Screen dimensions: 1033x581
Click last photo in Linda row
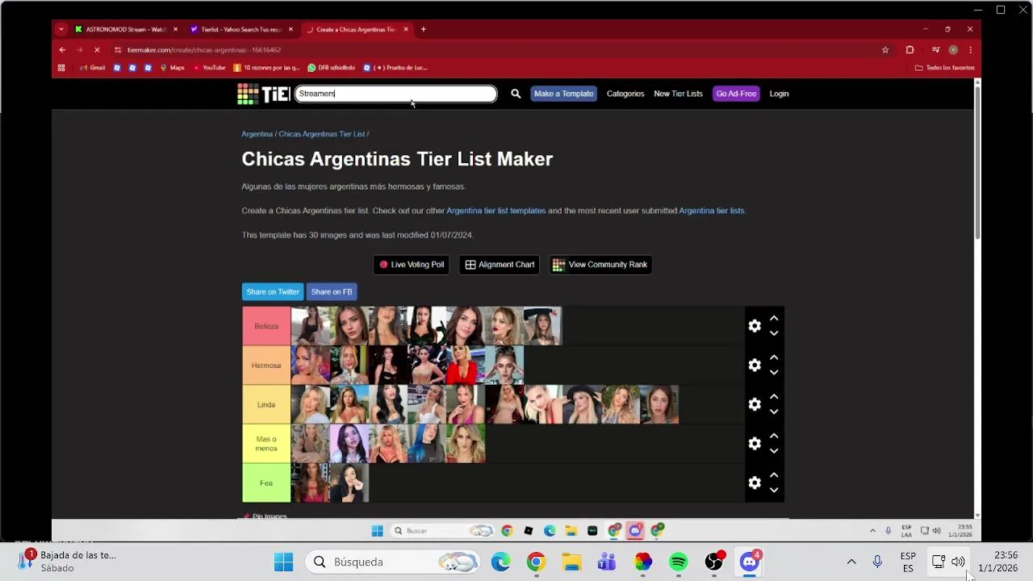(x=659, y=404)
